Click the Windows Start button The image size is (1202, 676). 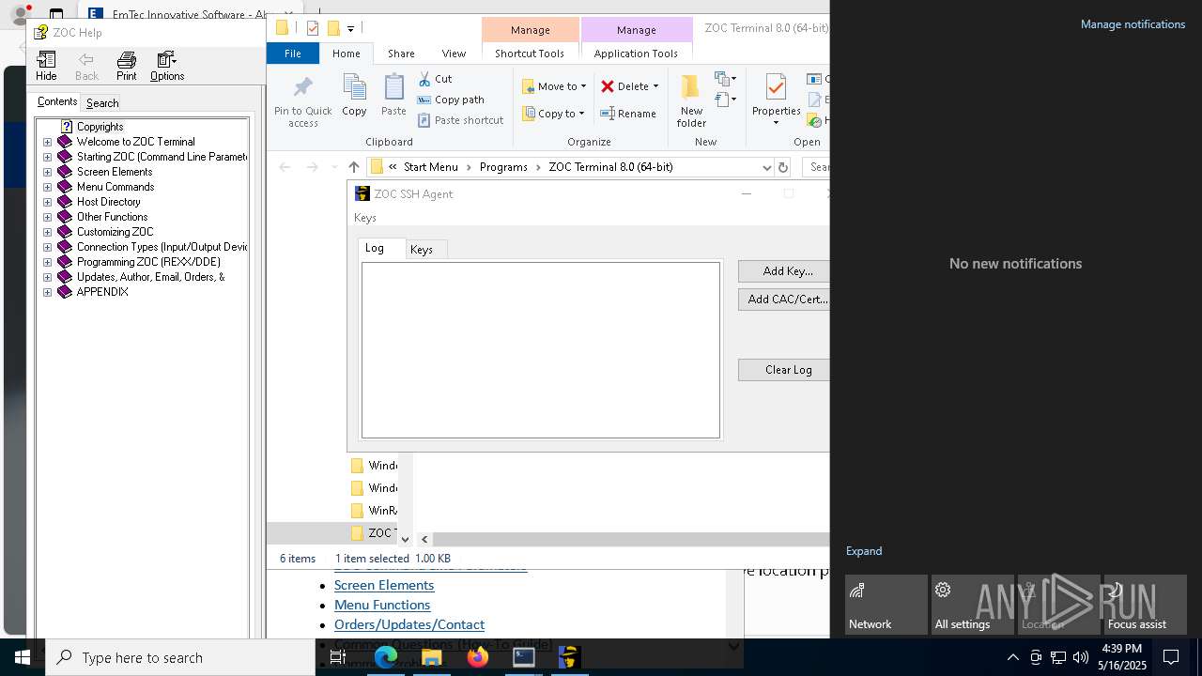[x=23, y=657]
